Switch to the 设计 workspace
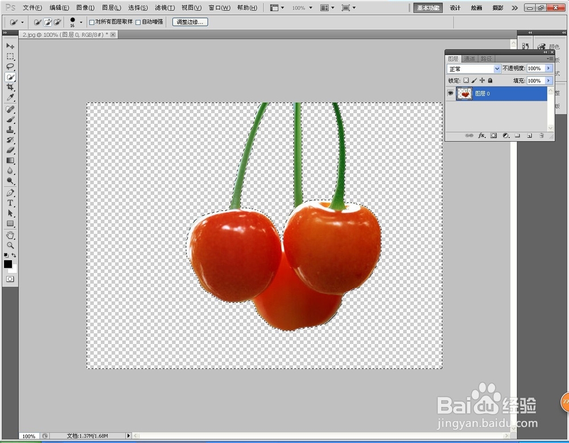This screenshot has width=569, height=443. [x=455, y=7]
